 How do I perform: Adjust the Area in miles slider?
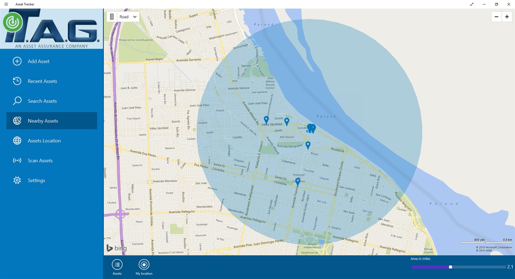(450, 267)
